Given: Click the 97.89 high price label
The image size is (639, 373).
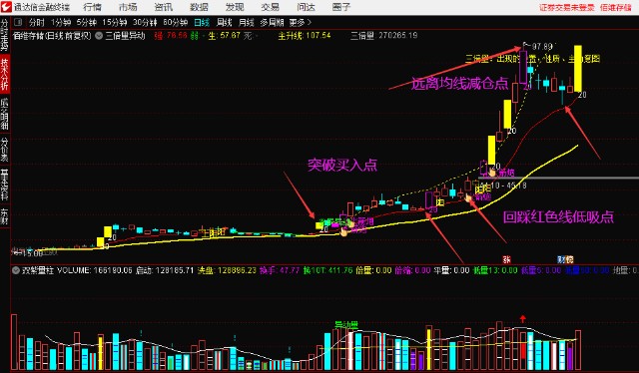Looking at the screenshot, I should (x=542, y=47).
